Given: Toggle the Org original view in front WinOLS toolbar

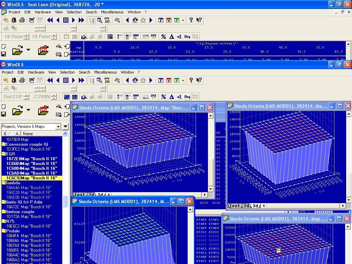Looking at the screenshot, I should [187, 97].
